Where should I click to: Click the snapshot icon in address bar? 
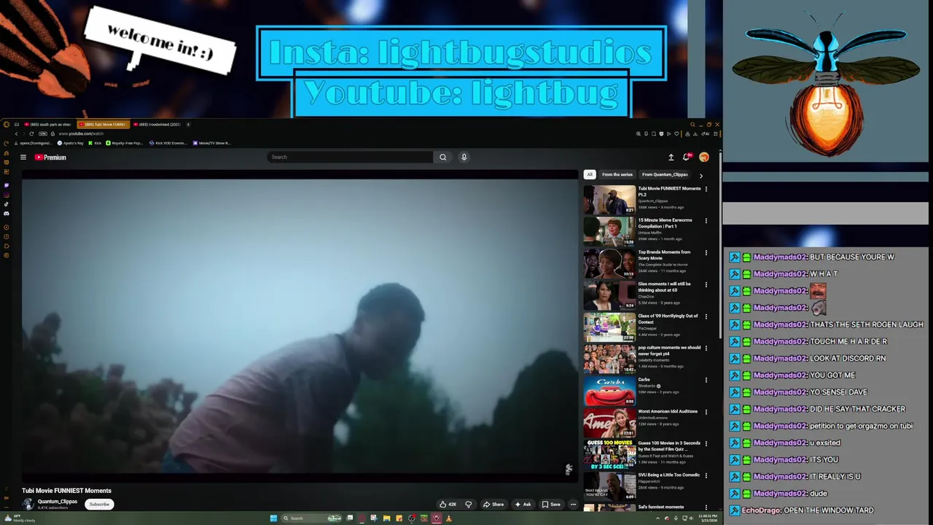coord(654,133)
